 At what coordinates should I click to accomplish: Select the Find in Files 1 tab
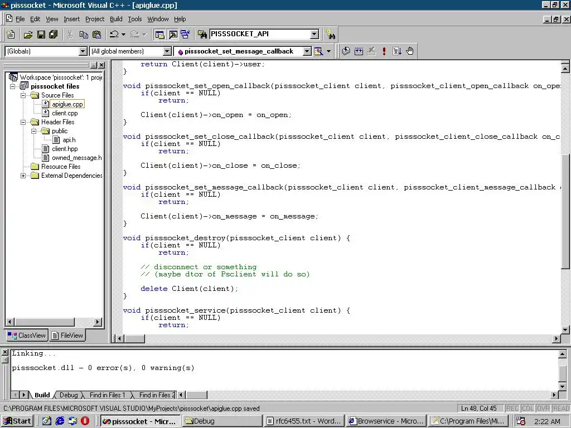107,395
